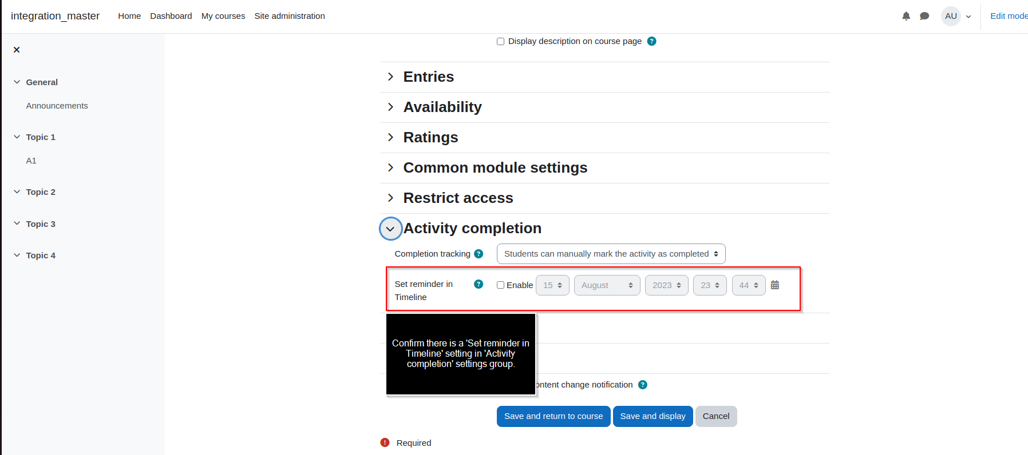
Task: Open help icon beside content change notification
Action: click(643, 385)
